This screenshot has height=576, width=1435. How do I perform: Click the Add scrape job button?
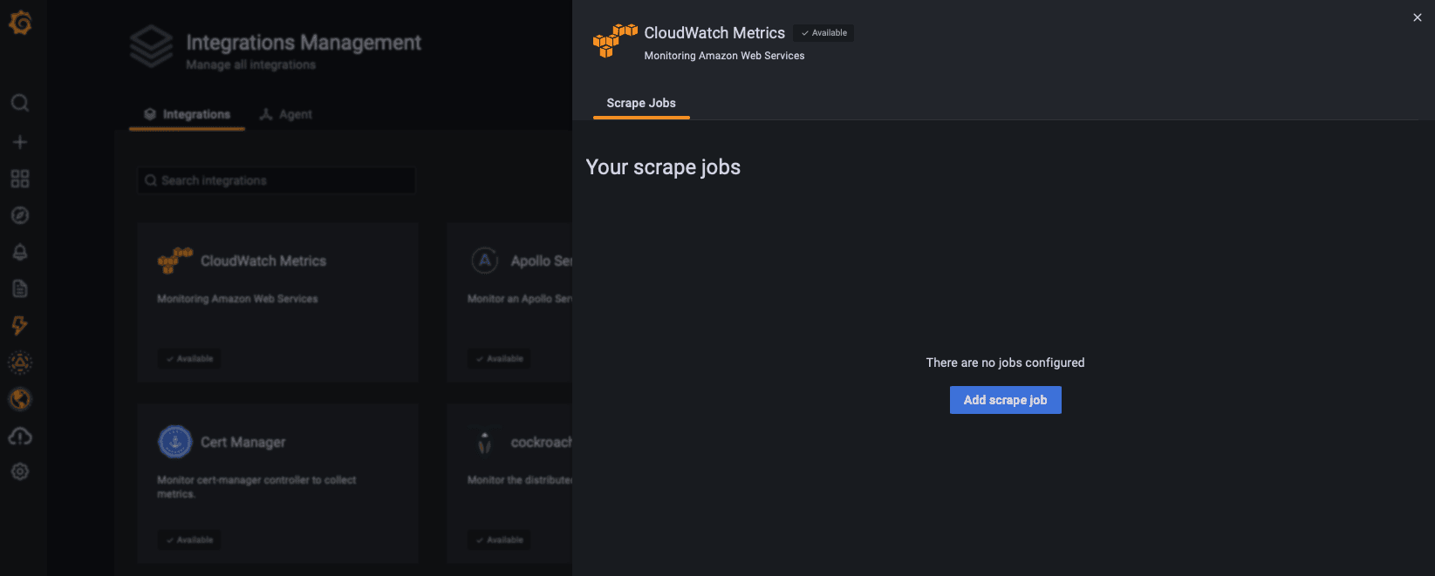[x=1005, y=400]
